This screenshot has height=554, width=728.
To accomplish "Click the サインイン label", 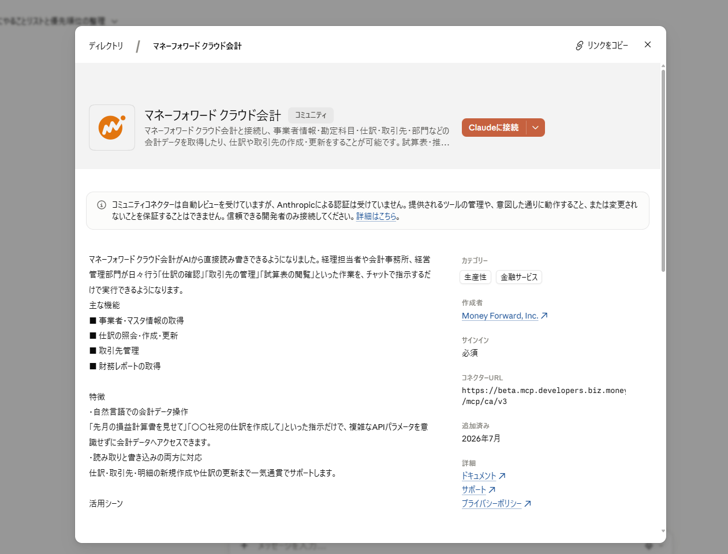I will coord(475,340).
